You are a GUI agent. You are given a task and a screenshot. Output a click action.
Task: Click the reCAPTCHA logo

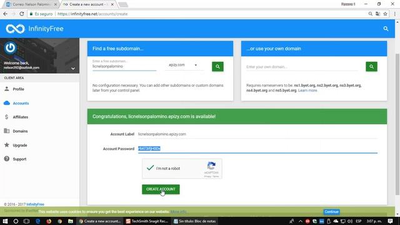211,166
